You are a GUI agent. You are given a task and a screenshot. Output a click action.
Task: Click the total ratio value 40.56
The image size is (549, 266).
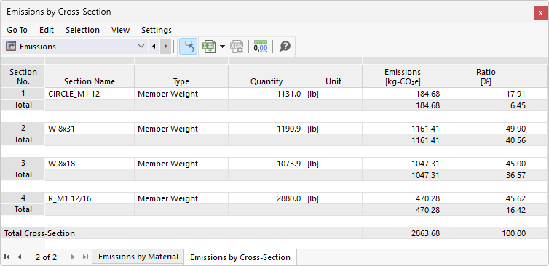coord(486,140)
